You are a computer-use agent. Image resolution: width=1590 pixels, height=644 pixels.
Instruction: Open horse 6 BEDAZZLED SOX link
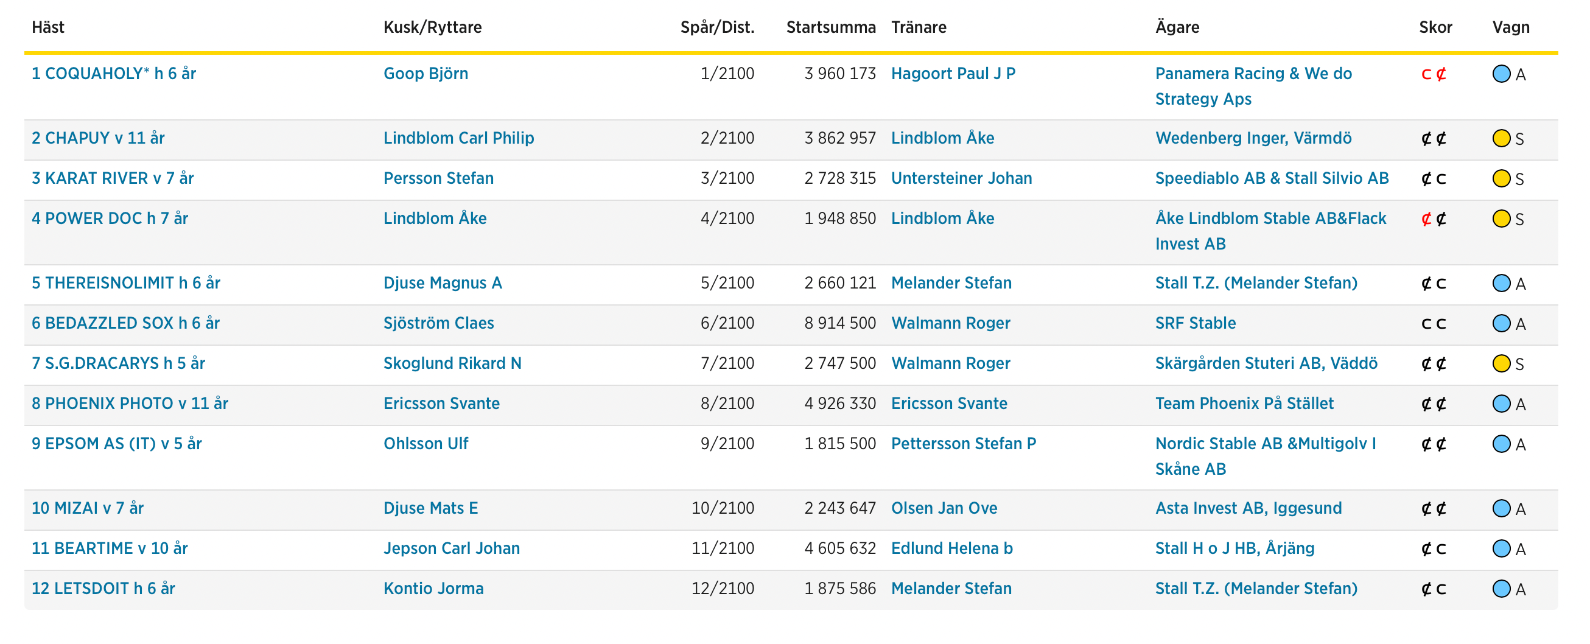coord(125,323)
